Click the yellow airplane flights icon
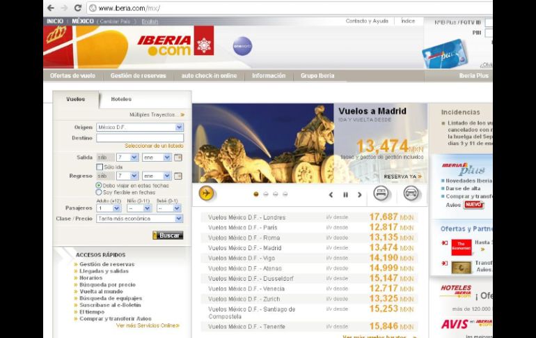 tap(206, 194)
